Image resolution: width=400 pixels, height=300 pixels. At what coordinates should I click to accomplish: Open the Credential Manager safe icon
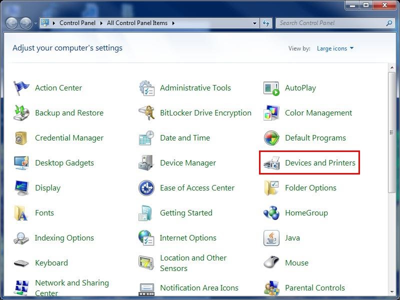point(21,138)
